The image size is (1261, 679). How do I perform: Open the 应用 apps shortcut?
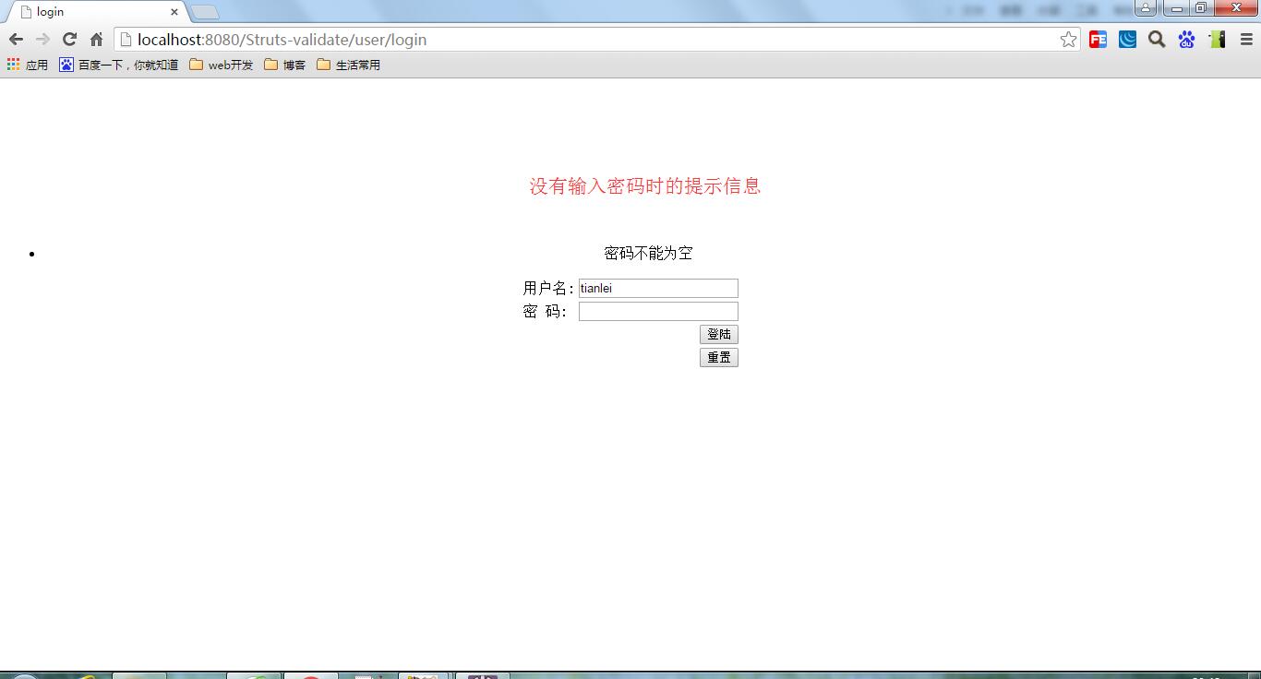(x=27, y=65)
